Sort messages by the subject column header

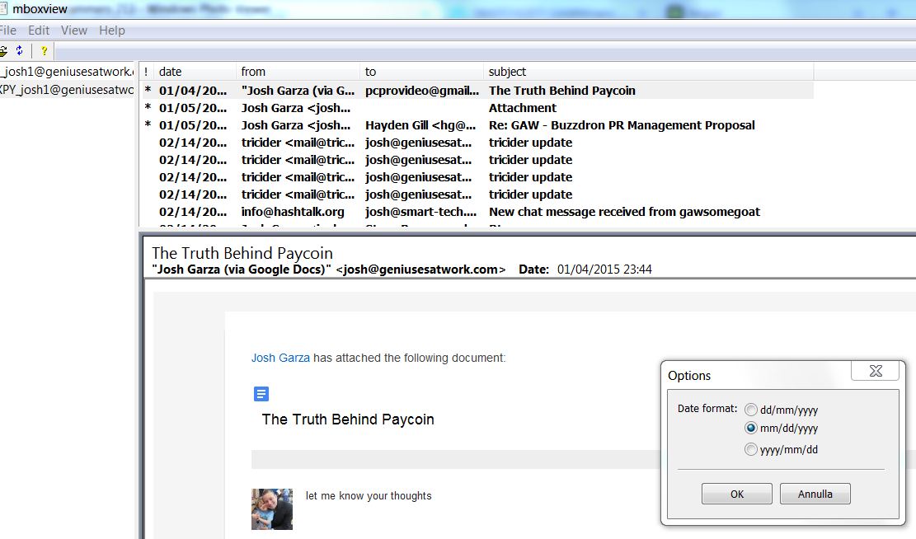pos(648,72)
